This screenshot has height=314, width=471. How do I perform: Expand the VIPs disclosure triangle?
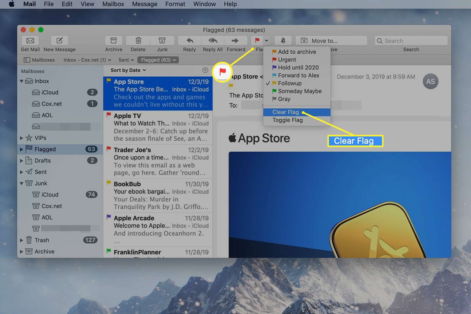tap(21, 138)
